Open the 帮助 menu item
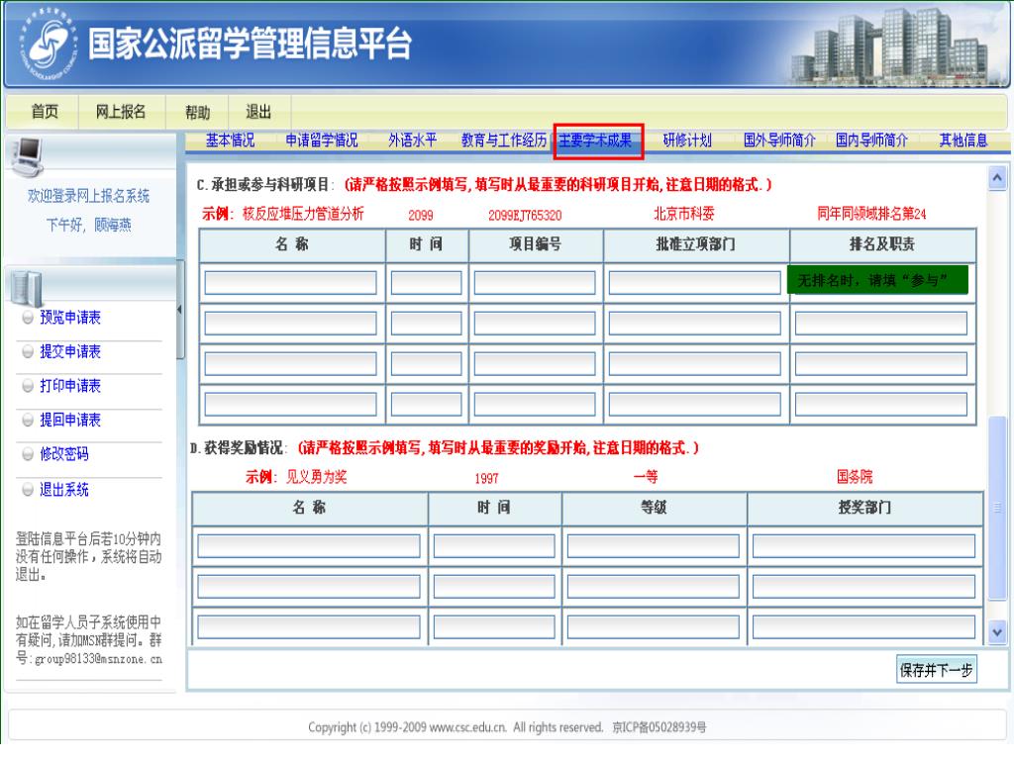The width and height of the screenshot is (1014, 760). (197, 113)
